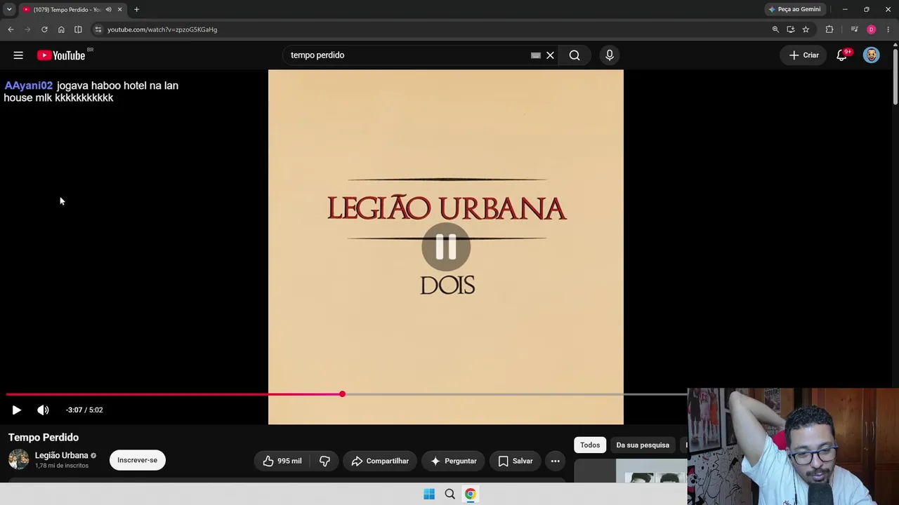Click the time display -3:07 / 5:02
The width and height of the screenshot is (899, 505).
[84, 410]
